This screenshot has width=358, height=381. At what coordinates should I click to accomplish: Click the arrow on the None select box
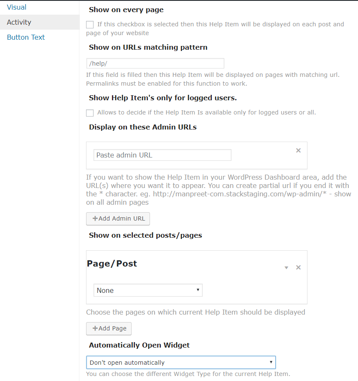click(198, 290)
